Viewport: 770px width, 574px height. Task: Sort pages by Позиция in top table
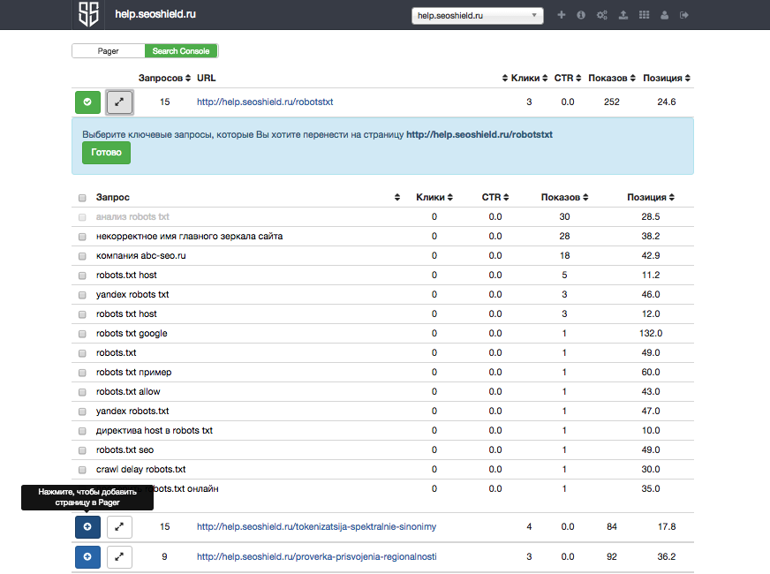tap(688, 78)
